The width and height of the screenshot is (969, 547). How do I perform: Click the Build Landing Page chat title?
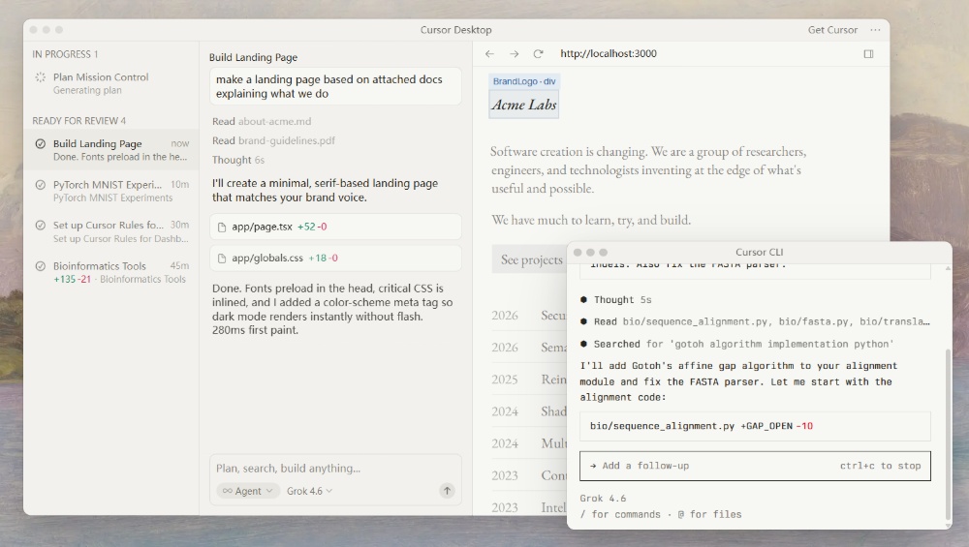tap(253, 57)
